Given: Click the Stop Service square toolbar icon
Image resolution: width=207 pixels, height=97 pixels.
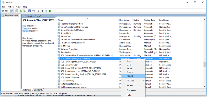Looking at the screenshot, I should 42,11.
